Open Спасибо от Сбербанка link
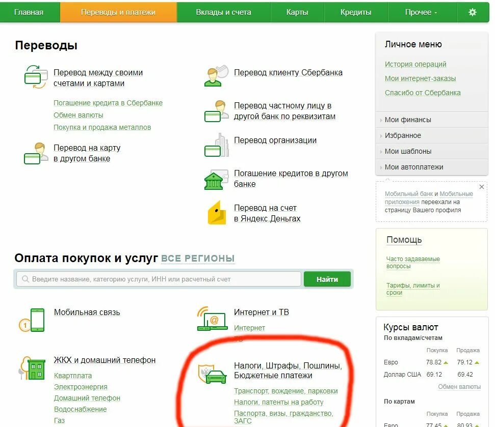 423,93
